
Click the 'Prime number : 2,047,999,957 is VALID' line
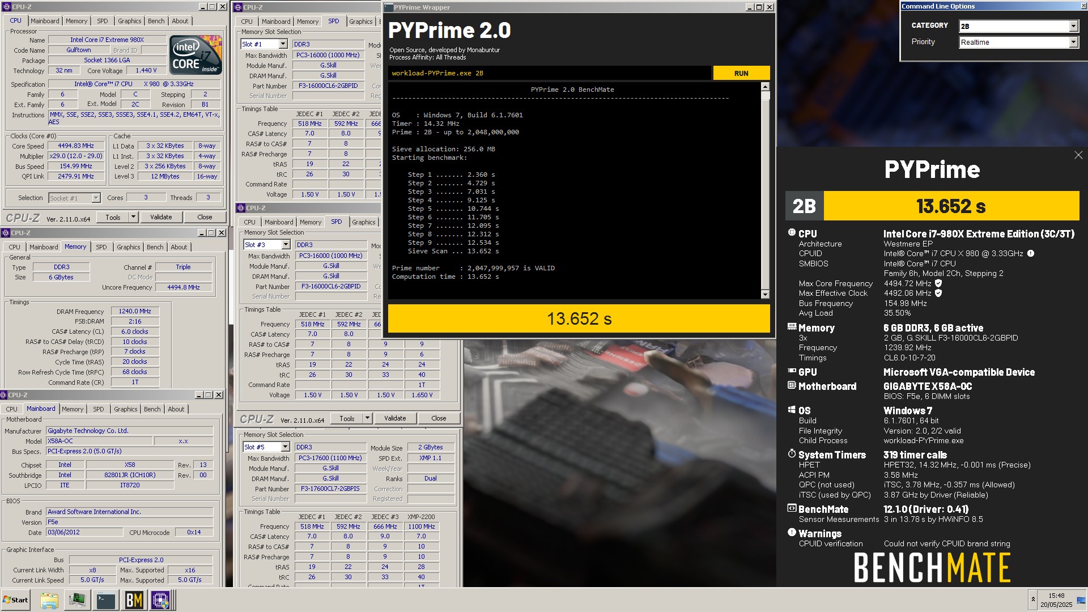tap(473, 268)
